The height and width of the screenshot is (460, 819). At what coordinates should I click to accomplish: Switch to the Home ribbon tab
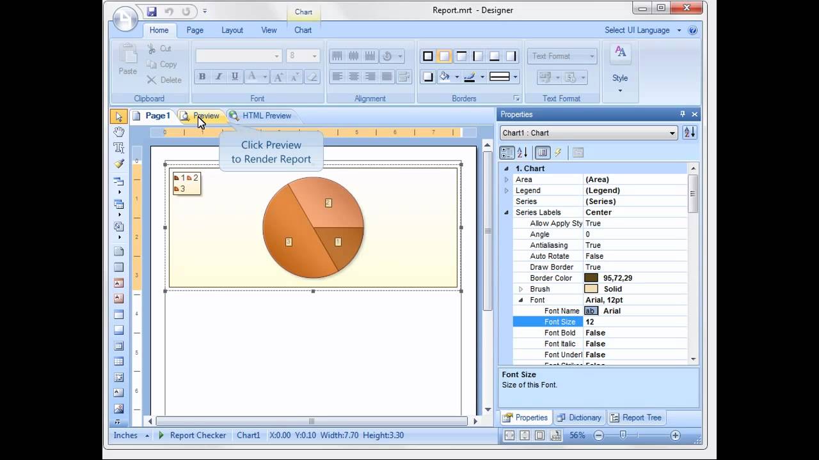tap(159, 30)
